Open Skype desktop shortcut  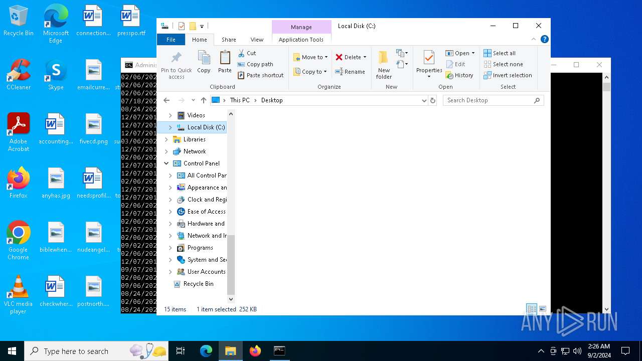[56, 75]
